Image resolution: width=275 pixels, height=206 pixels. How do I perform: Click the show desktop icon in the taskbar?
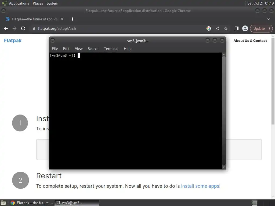click(3, 203)
